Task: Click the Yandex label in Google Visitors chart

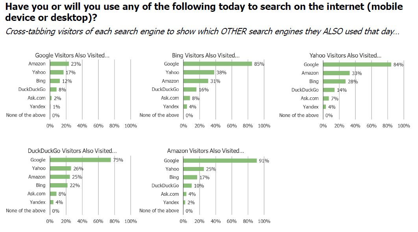Action: (37, 106)
